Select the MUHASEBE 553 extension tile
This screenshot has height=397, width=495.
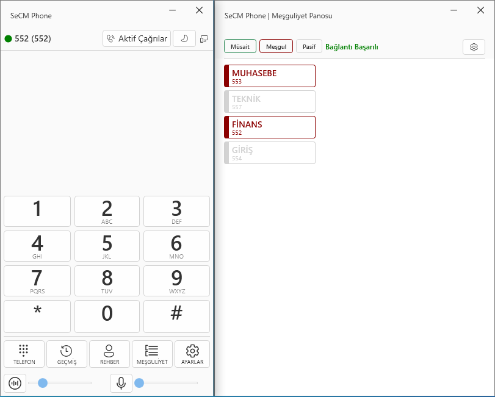pos(270,76)
